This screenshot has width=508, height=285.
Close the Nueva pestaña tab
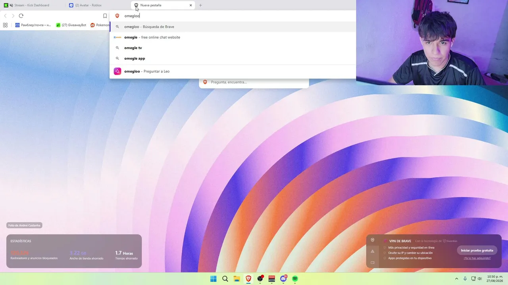pyautogui.click(x=191, y=5)
